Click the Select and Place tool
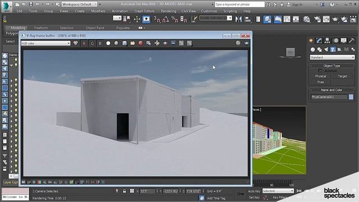 click(x=146, y=19)
